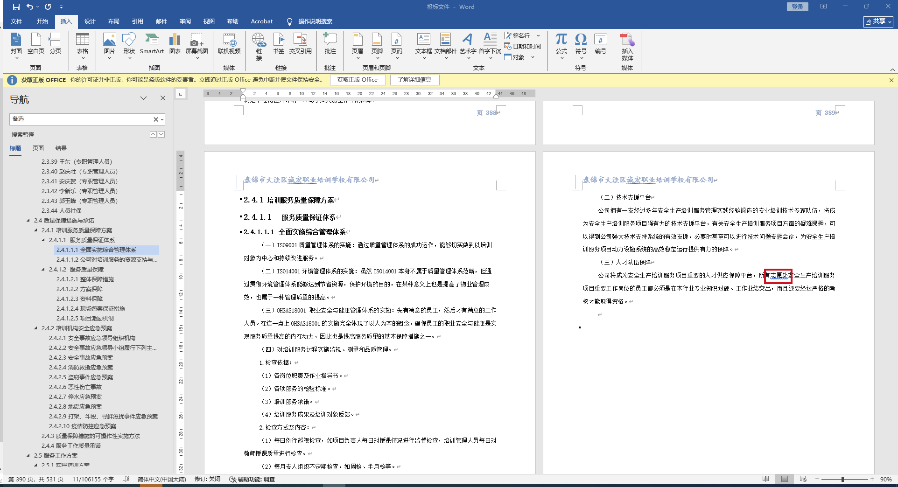Save the document with the save icon
The width and height of the screenshot is (898, 487).
pos(16,7)
